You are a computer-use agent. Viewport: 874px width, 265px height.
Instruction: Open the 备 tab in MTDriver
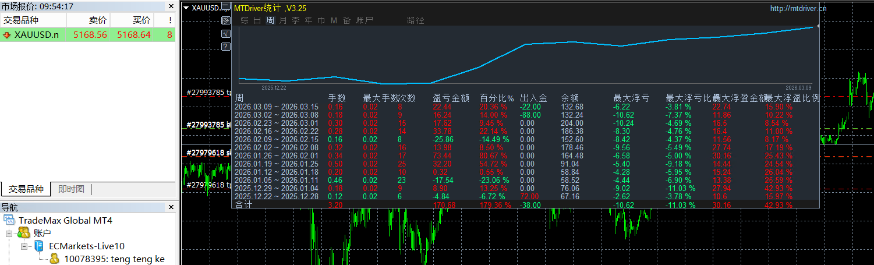click(346, 20)
